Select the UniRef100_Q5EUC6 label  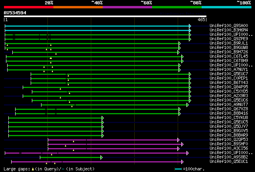pyautogui.click(x=229, y=100)
